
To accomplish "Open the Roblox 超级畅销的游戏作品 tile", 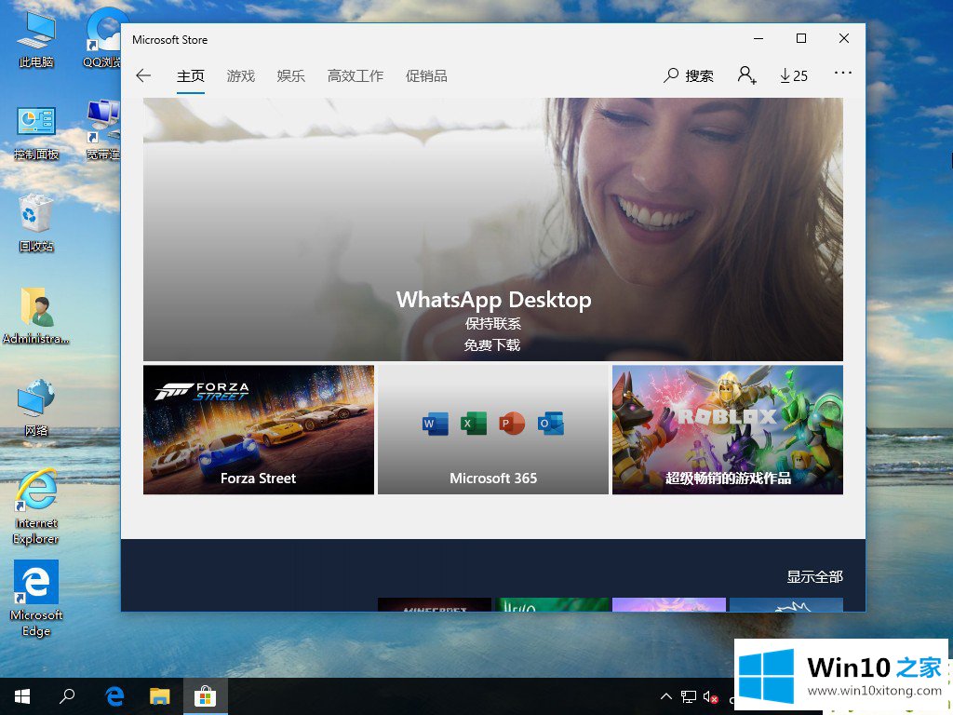I will [728, 429].
